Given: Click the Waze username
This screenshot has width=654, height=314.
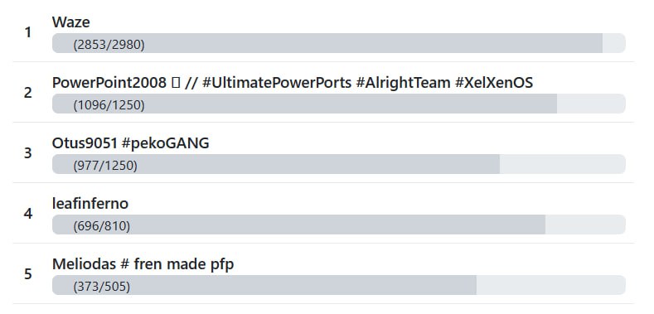Looking at the screenshot, I should [71, 22].
